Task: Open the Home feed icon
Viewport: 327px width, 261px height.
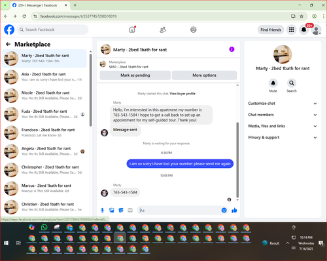Action: (x=132, y=30)
